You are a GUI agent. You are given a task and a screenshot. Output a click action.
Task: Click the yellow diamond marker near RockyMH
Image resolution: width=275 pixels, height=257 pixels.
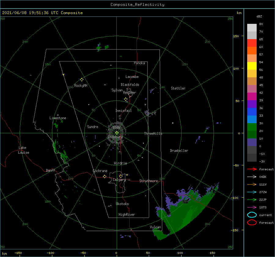click(x=82, y=80)
